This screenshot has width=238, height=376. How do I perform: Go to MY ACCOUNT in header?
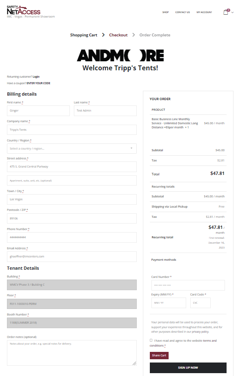[204, 12]
